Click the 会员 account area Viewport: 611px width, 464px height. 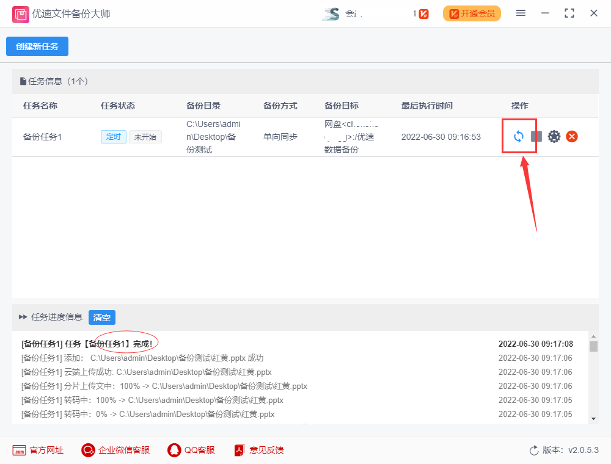pyautogui.click(x=342, y=13)
